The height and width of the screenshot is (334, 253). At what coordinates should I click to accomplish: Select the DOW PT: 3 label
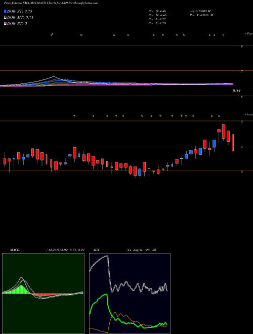(x=17, y=23)
